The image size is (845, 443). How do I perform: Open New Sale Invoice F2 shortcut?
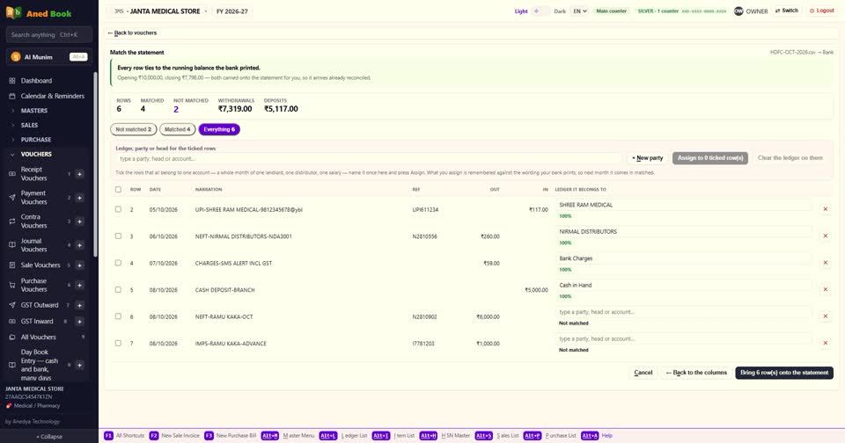point(174,435)
